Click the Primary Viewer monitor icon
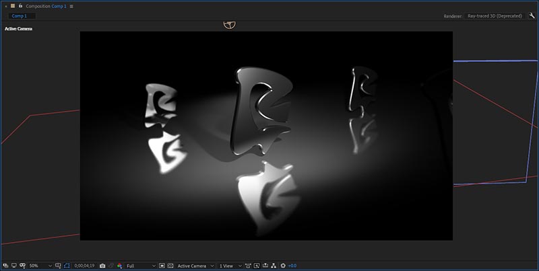This screenshot has width=539, height=271. click(14, 266)
